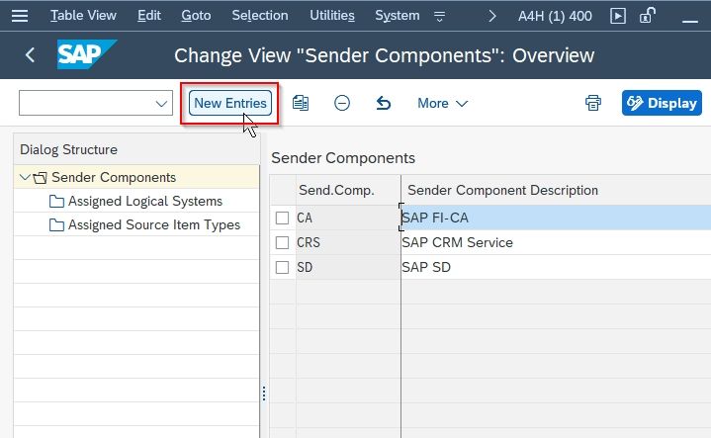This screenshot has height=438, width=711.
Task: Open the menu bar overflow icon
Action: [x=439, y=17]
